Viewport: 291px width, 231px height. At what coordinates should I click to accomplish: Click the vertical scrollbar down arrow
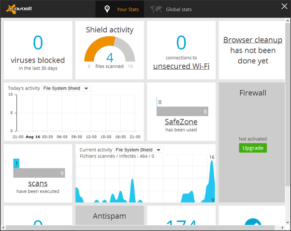coord(288,222)
